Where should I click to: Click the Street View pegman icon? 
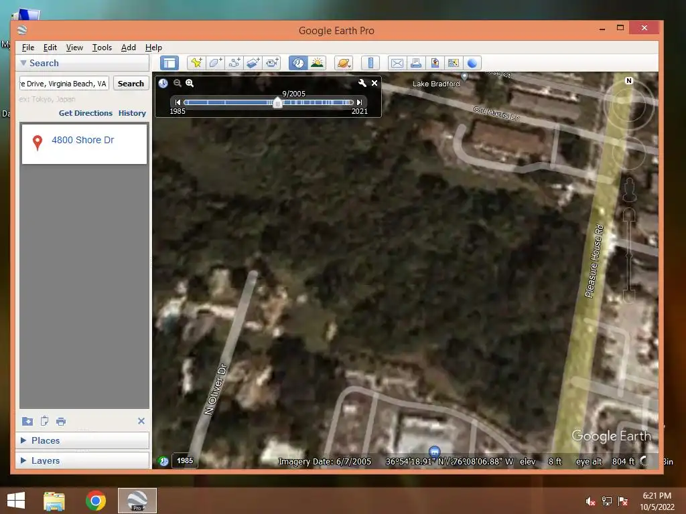pyautogui.click(x=629, y=190)
